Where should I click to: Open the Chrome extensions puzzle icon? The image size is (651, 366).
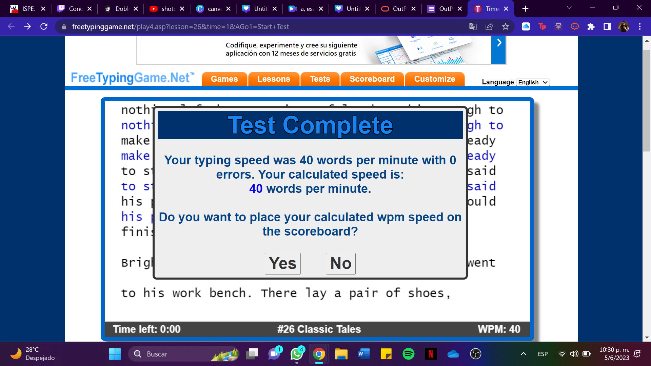(x=591, y=26)
